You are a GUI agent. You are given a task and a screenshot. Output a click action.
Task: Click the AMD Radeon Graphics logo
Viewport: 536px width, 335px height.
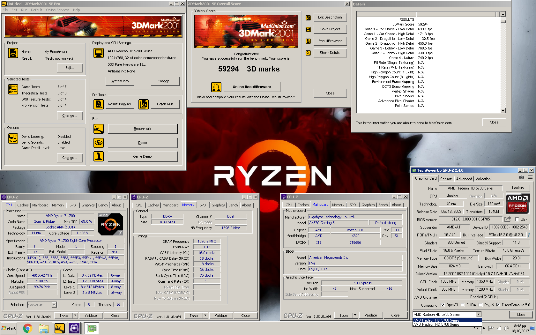click(517, 203)
